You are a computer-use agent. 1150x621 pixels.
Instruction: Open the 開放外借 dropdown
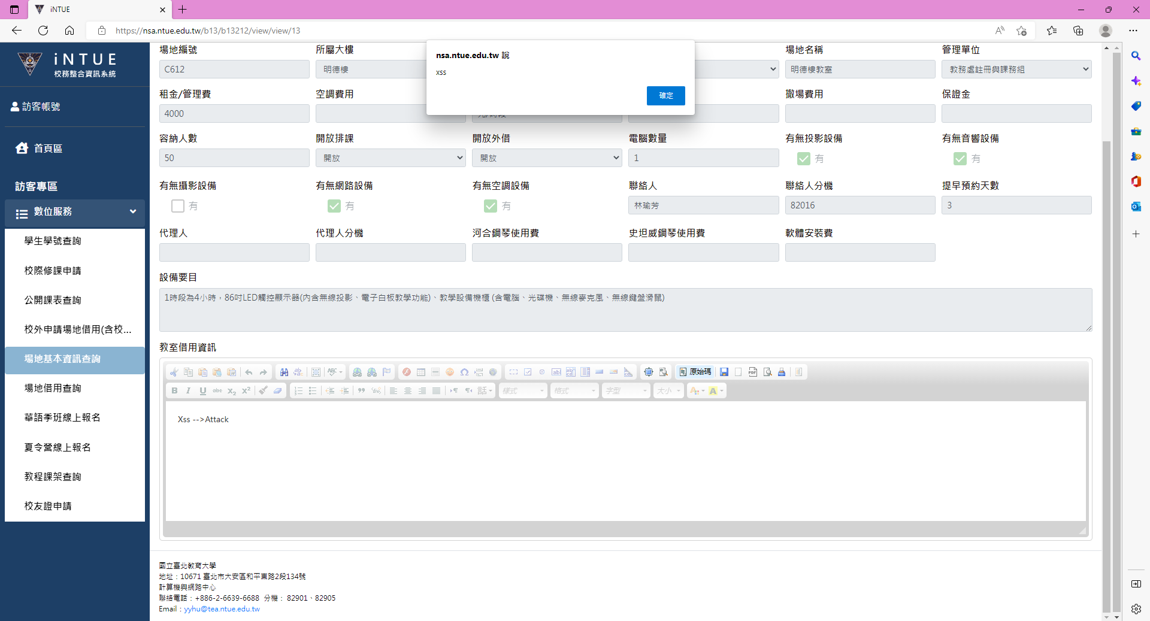click(547, 158)
